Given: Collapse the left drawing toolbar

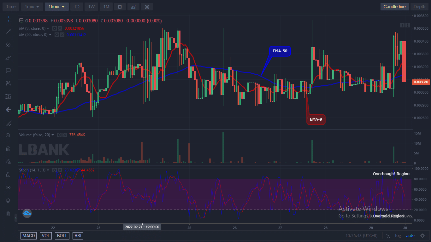Looking at the screenshot, I should pyautogui.click(x=16, y=218).
